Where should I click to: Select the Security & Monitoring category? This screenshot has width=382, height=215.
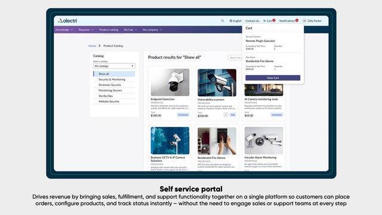(x=112, y=79)
